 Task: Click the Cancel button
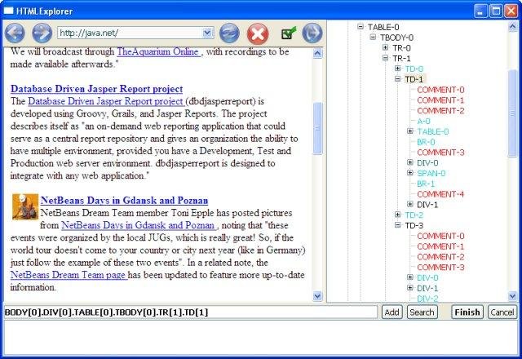(502, 312)
